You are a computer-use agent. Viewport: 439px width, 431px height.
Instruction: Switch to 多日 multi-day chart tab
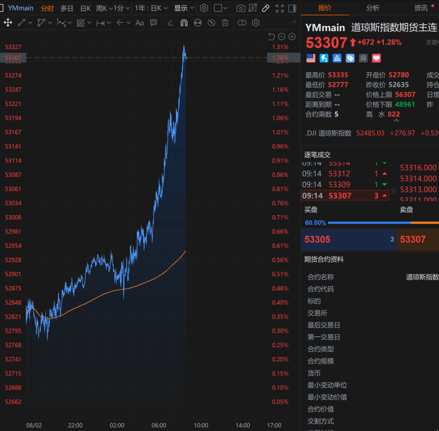click(x=67, y=8)
